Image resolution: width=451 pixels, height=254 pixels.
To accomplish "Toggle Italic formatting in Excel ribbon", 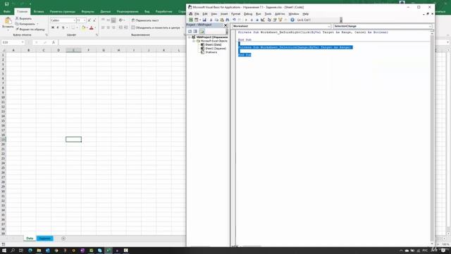I will coord(58,28).
